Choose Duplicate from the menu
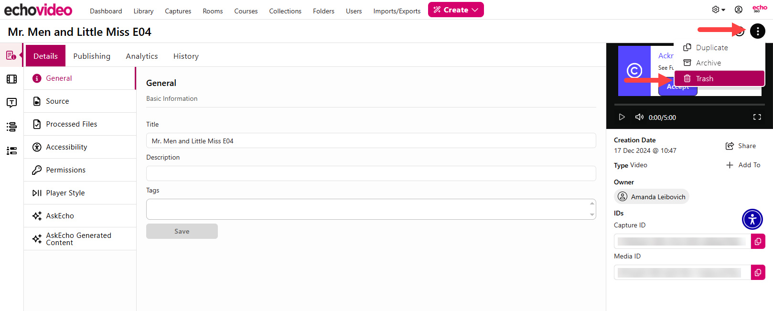773x311 pixels. 719,48
